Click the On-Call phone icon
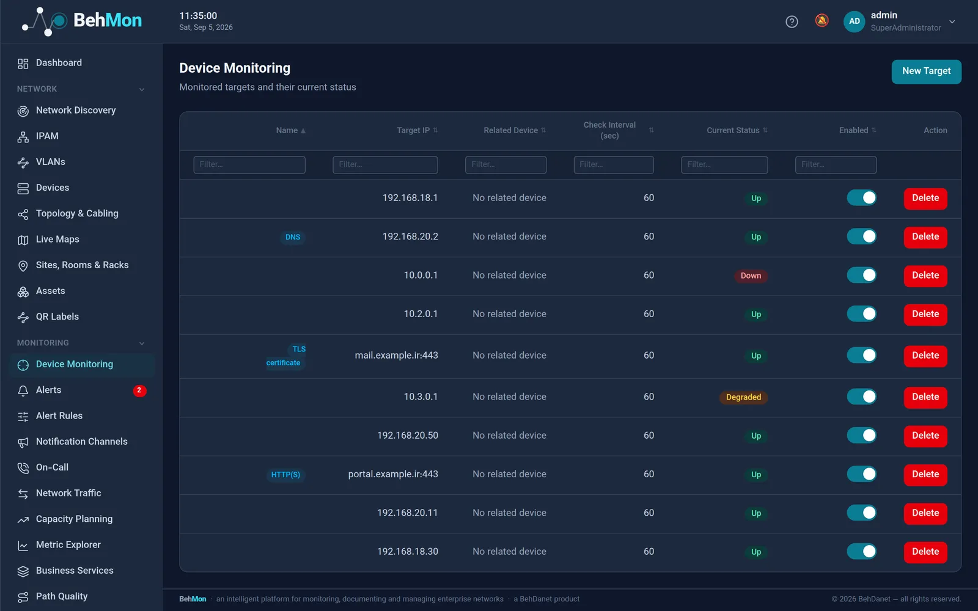The height and width of the screenshot is (611, 978). pyautogui.click(x=23, y=468)
